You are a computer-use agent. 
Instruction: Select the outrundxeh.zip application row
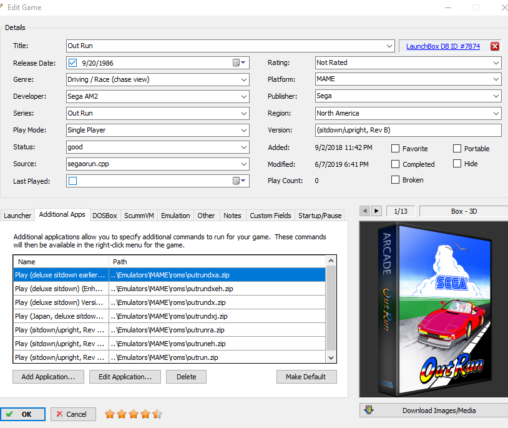pos(170,289)
